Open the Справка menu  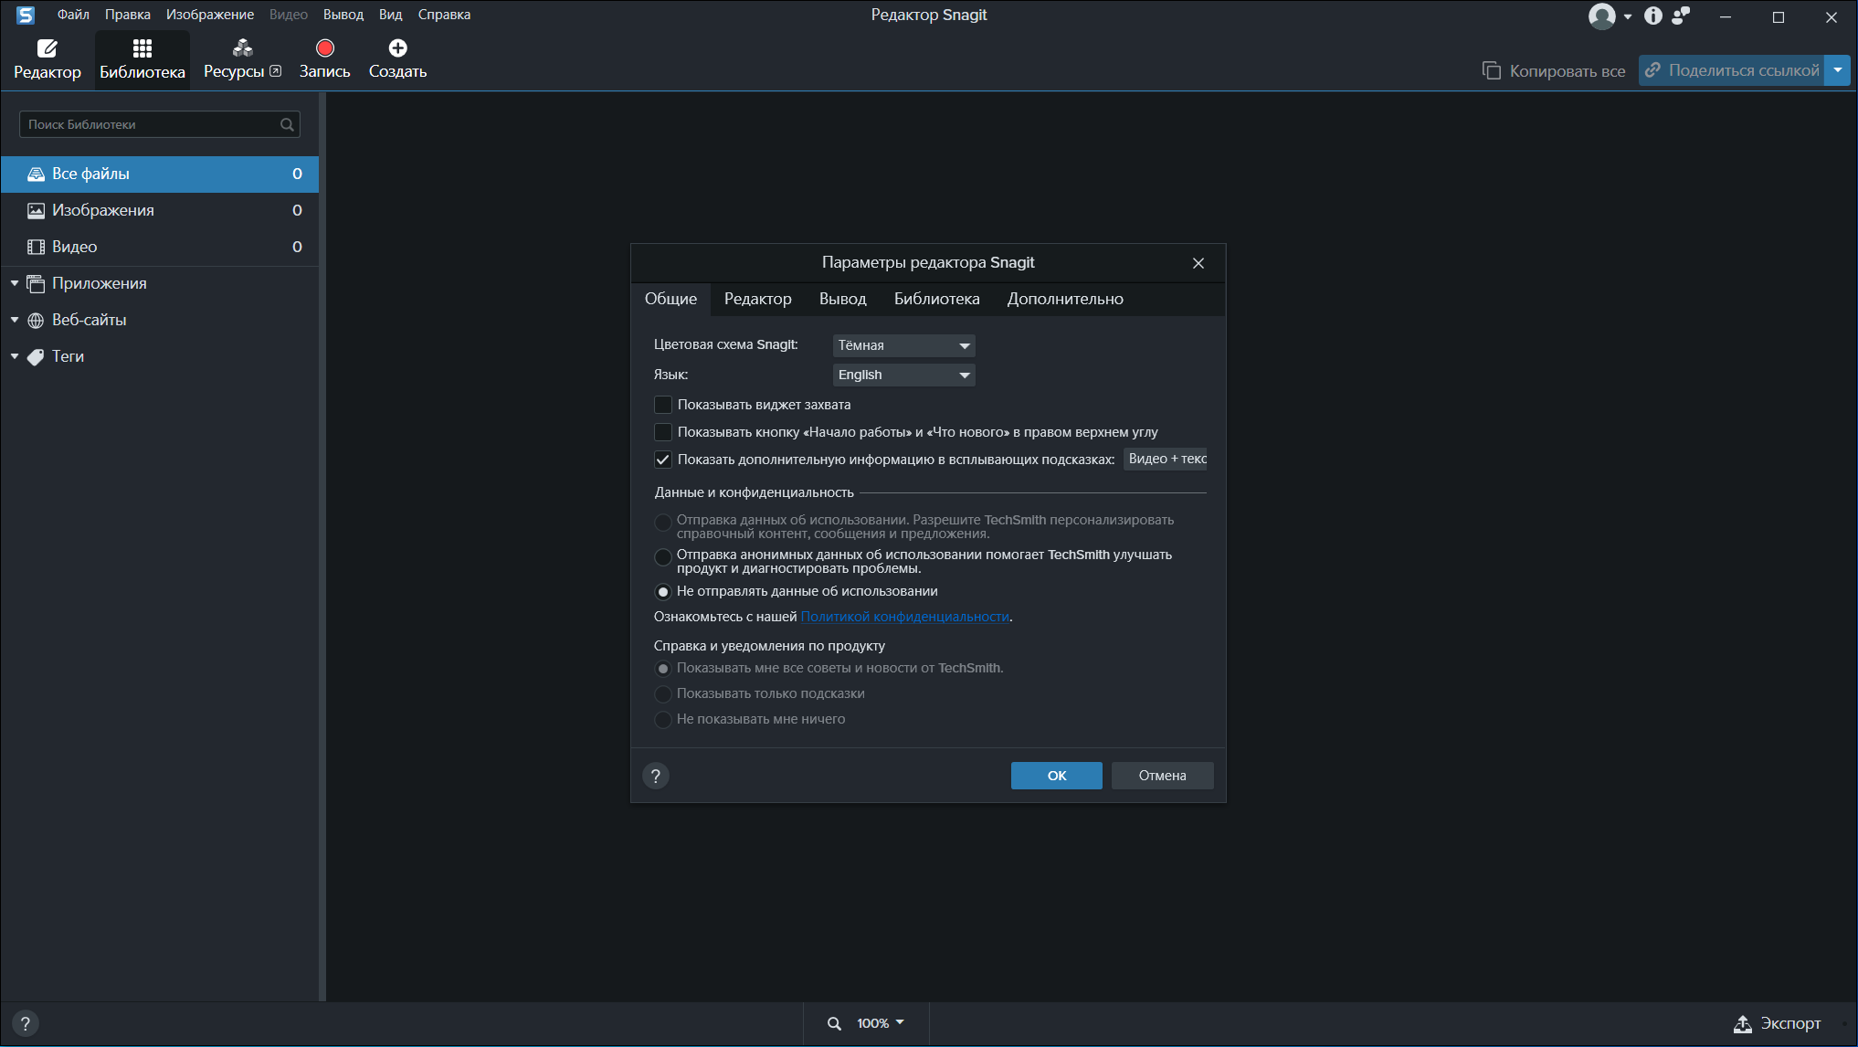(x=444, y=15)
